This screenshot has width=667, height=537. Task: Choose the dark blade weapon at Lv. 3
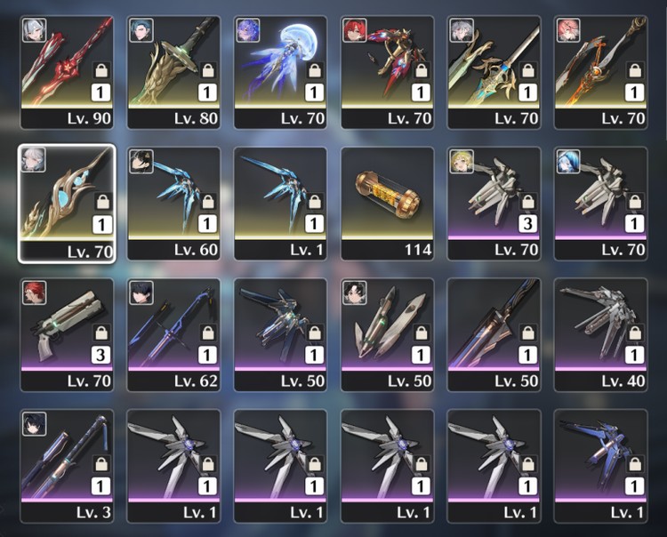point(67,466)
